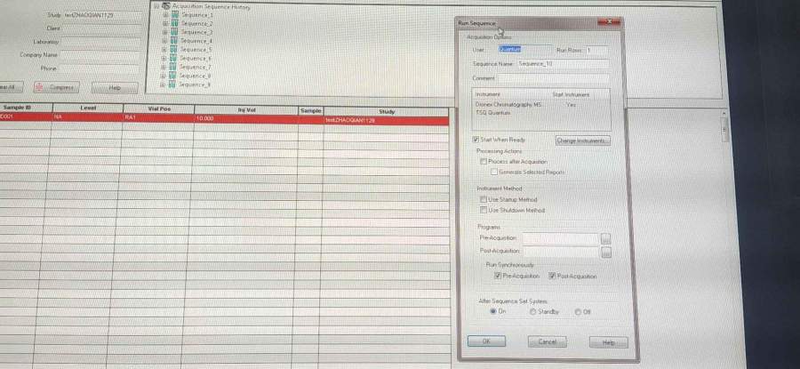This screenshot has width=800, height=369.
Task: Click the Clear All button
Action: [x=10, y=87]
